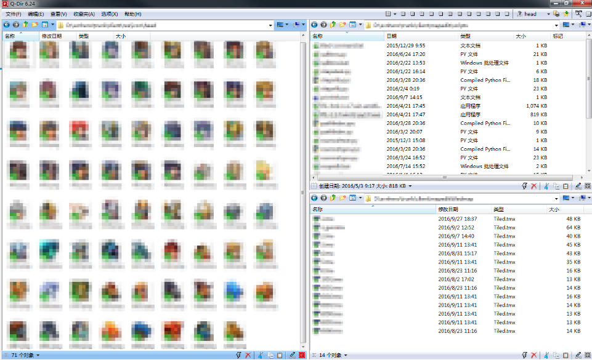Image resolution: width=592 pixels, height=360 pixels.
Task: Open the 收藏夹(A) menu
Action: click(84, 14)
